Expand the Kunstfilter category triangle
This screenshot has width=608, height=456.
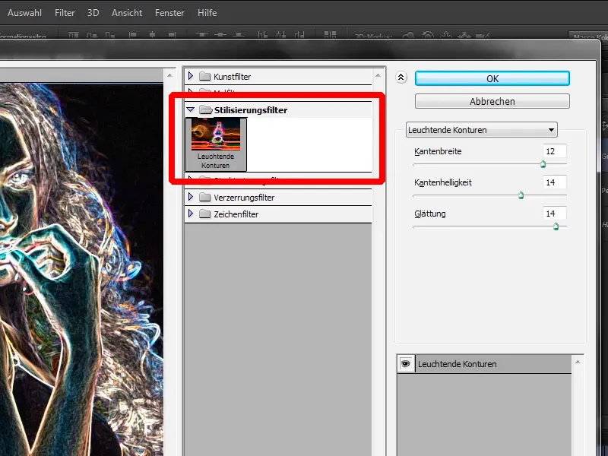pyautogui.click(x=191, y=75)
